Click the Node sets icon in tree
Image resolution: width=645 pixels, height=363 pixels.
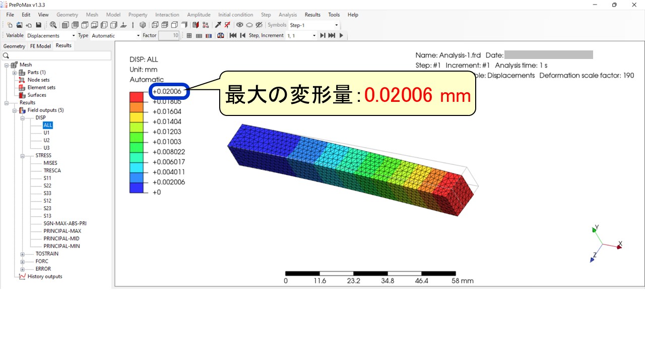point(22,80)
